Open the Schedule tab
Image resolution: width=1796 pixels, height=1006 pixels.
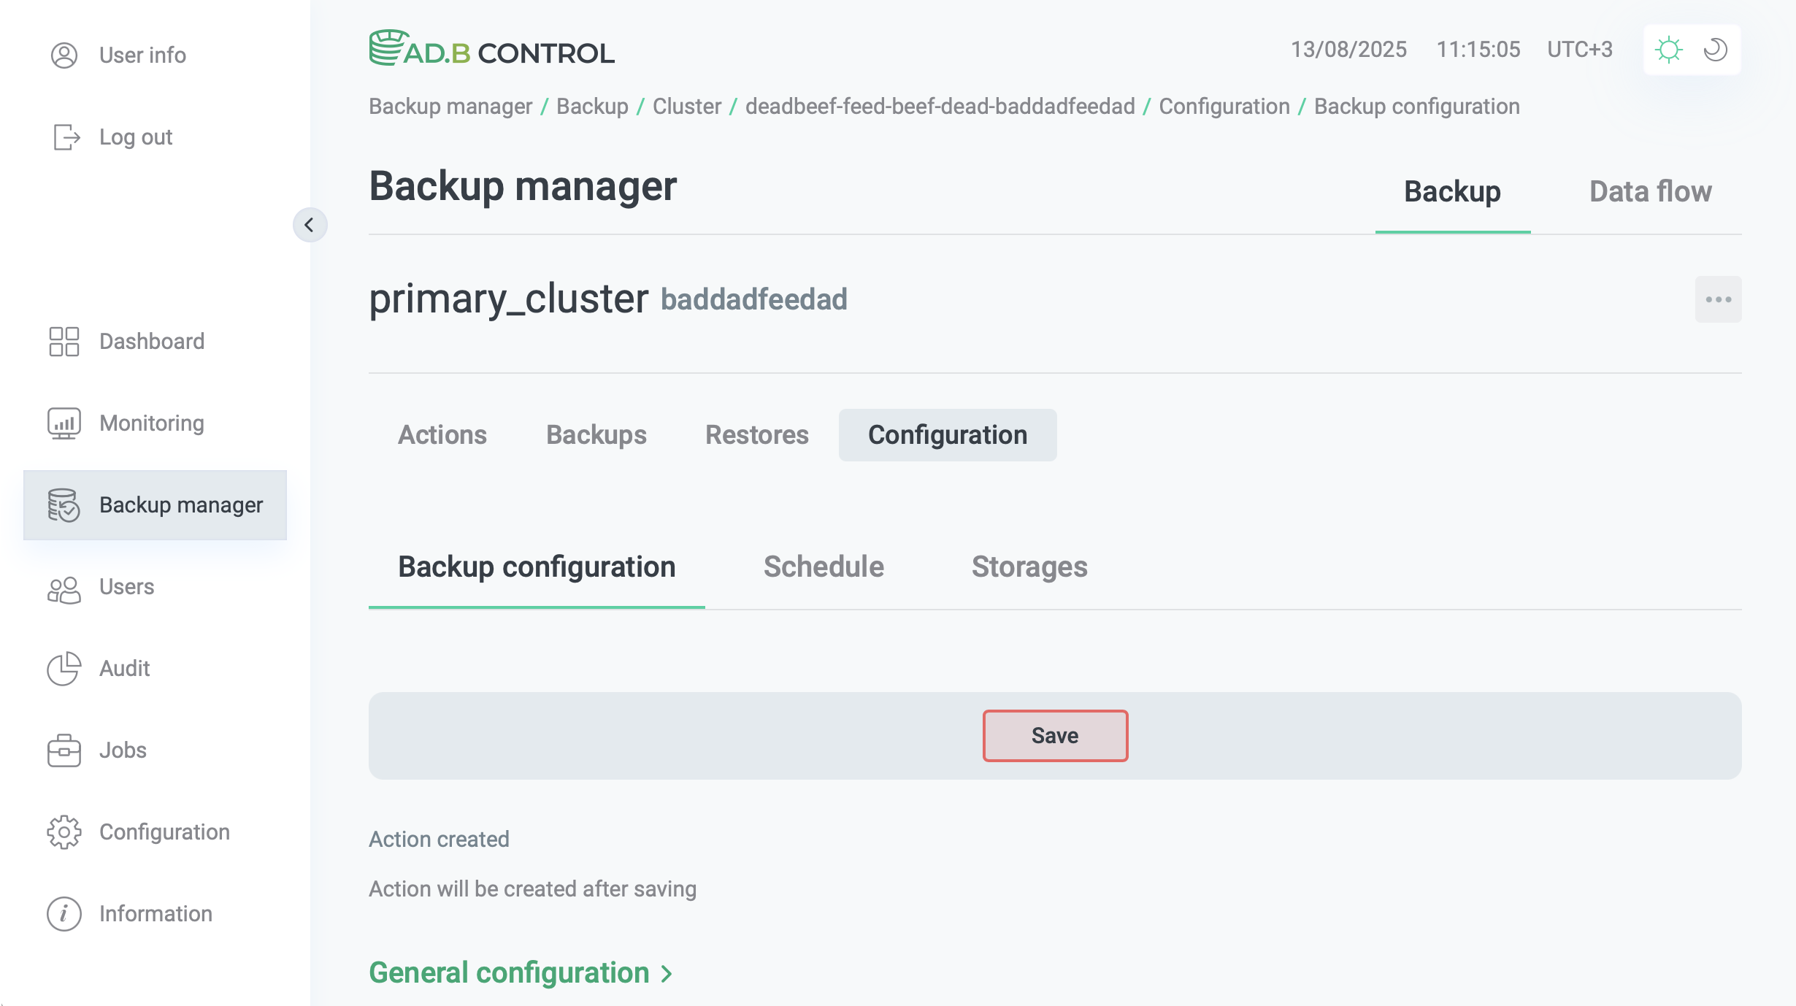[x=823, y=567]
